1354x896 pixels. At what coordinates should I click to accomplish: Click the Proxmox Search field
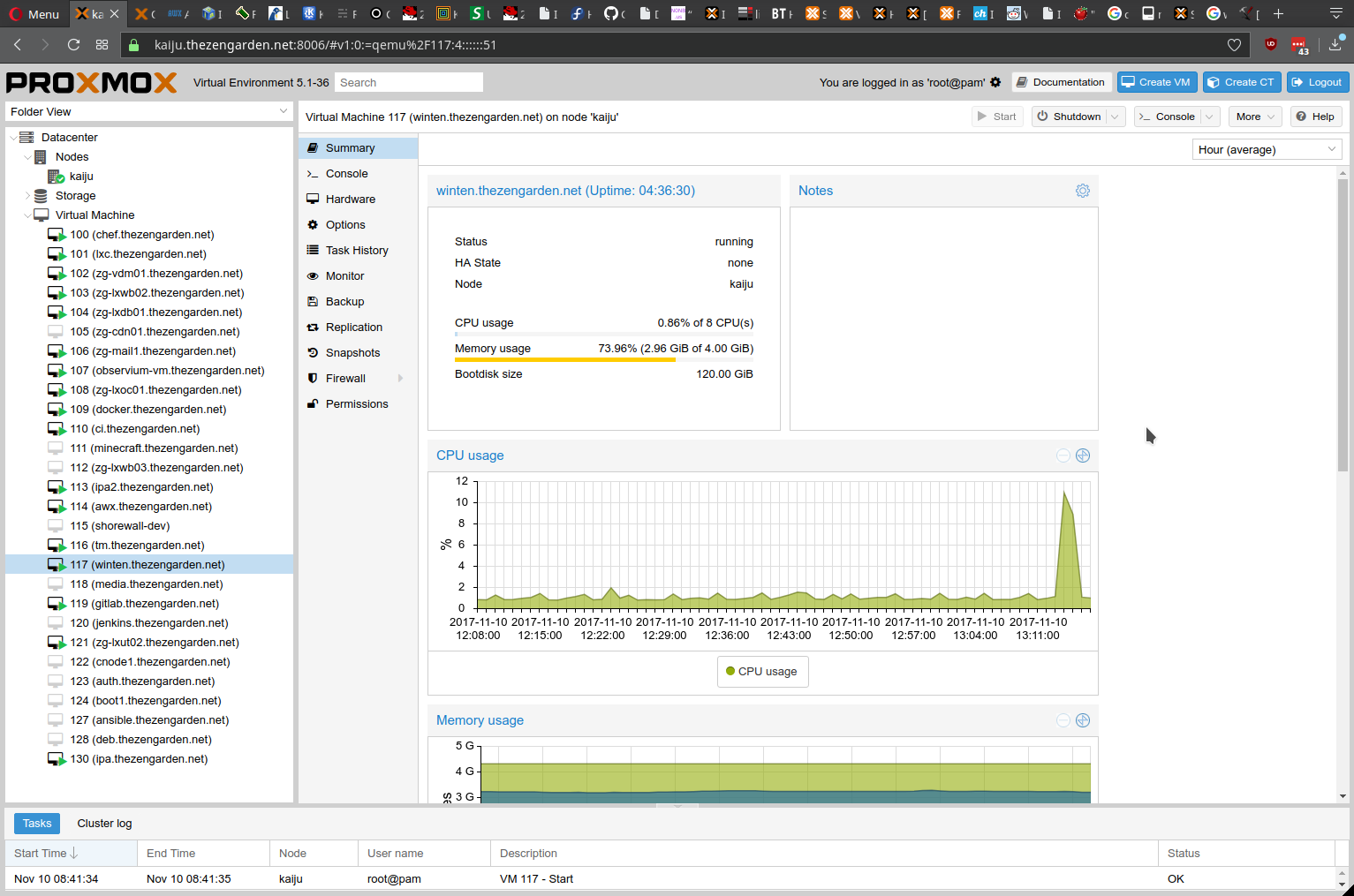(409, 82)
